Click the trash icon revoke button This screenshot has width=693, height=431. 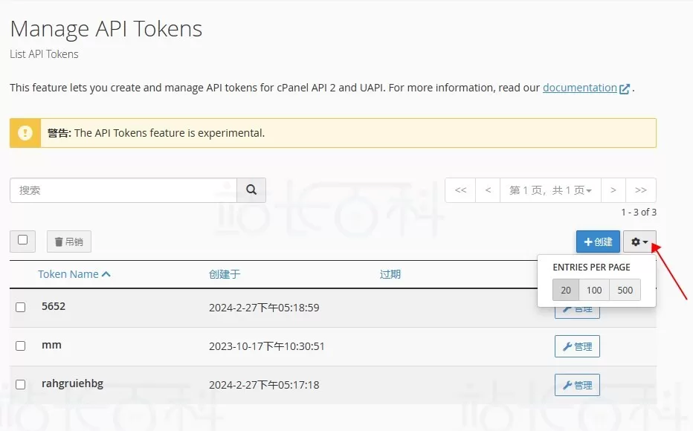[x=68, y=242]
